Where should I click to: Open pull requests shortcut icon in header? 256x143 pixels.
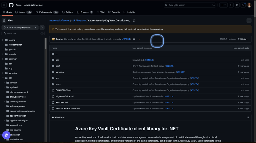[x=237, y=5]
